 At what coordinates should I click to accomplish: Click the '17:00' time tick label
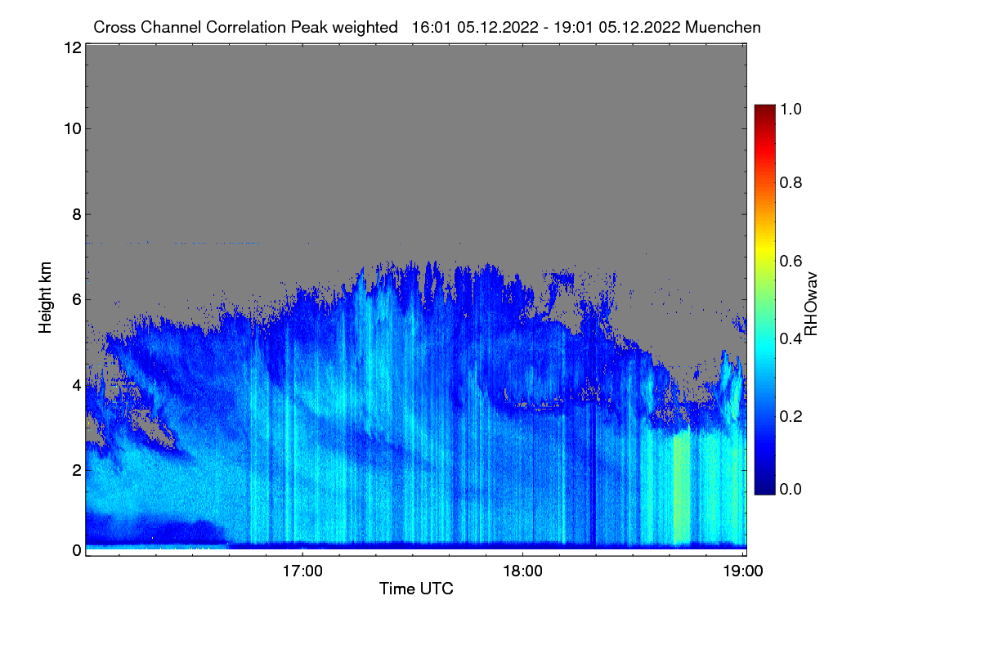[x=302, y=571]
